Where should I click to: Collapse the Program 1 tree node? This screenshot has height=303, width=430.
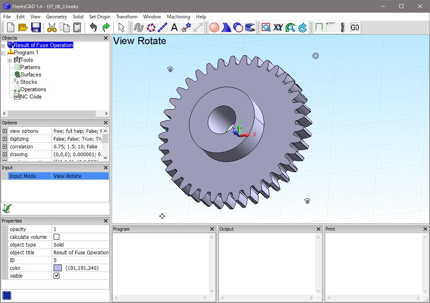point(3,53)
